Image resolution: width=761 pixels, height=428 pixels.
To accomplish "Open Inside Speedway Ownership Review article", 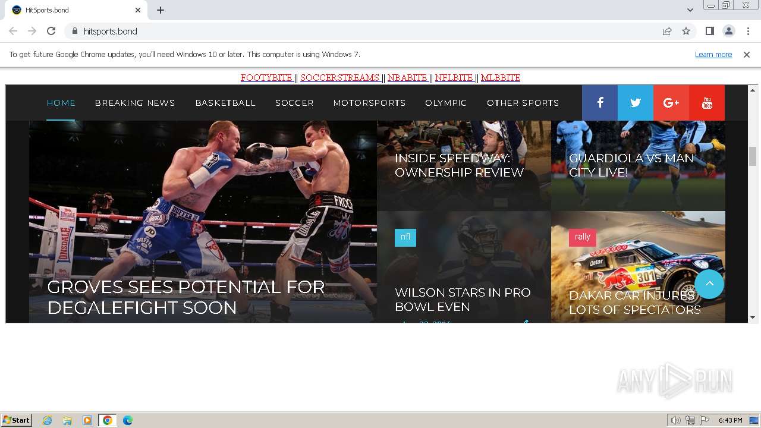I will (x=459, y=165).
